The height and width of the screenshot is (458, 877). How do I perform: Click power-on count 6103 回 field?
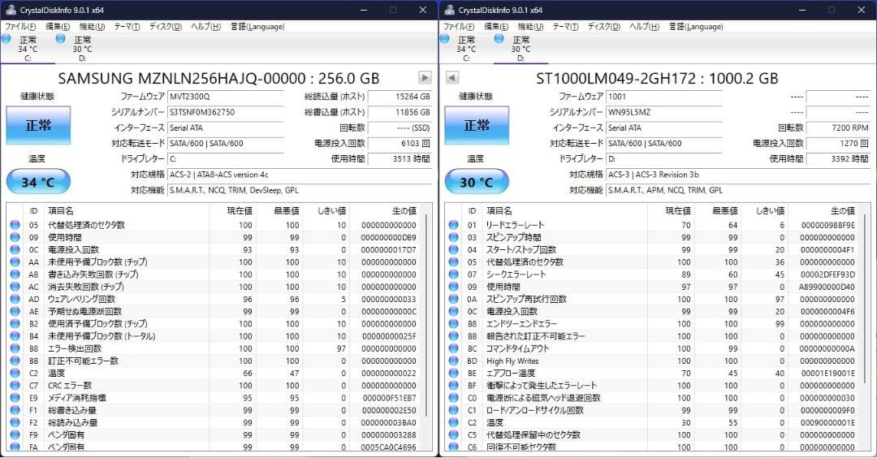pyautogui.click(x=400, y=144)
